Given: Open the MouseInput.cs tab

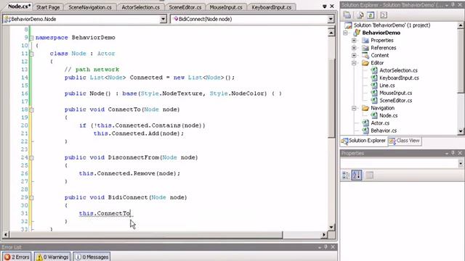Looking at the screenshot, I should click(226, 7).
